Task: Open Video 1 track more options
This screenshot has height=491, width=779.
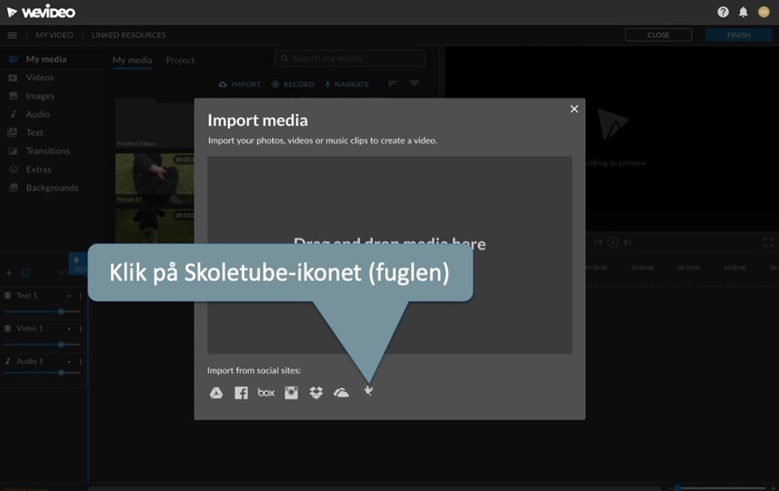Action: [80, 329]
